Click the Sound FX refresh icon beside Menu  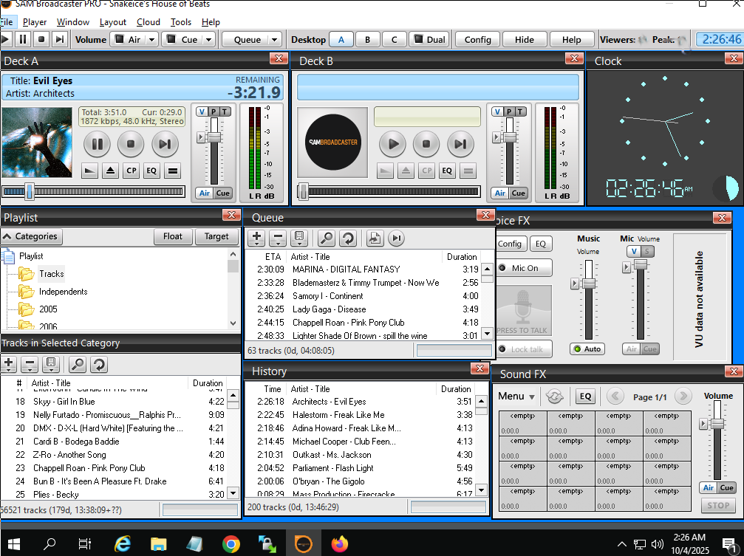[x=555, y=397]
